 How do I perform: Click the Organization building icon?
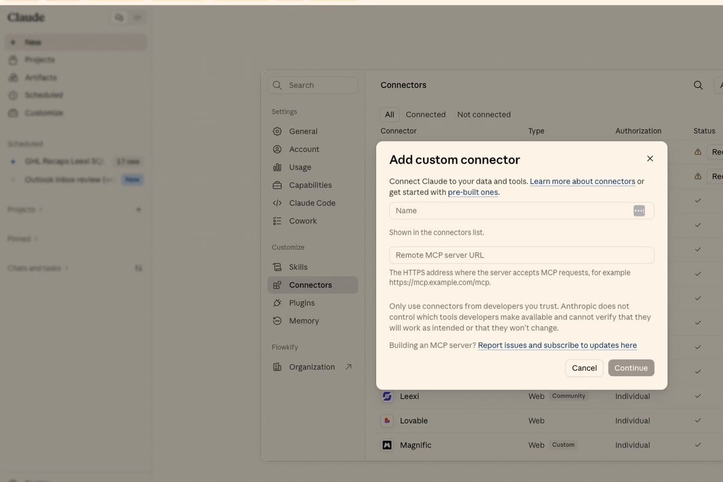click(x=277, y=367)
